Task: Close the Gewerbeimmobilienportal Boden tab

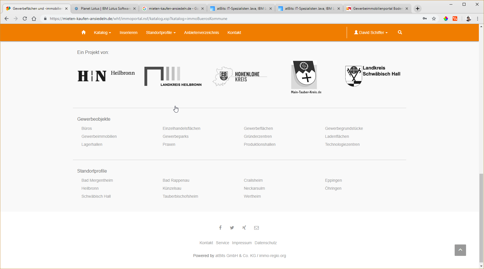Action: [407, 9]
